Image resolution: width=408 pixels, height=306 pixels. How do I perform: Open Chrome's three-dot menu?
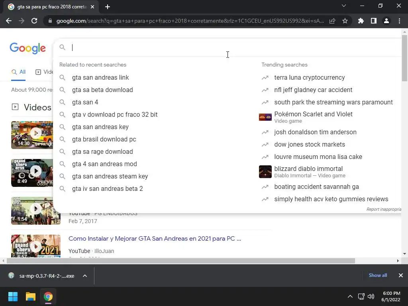tap(399, 21)
